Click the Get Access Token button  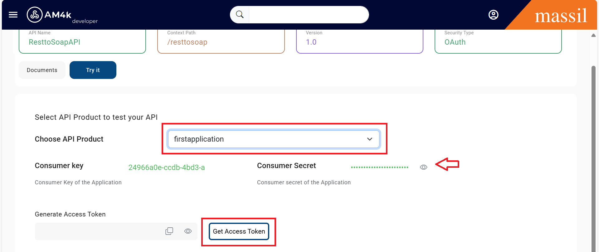click(239, 231)
